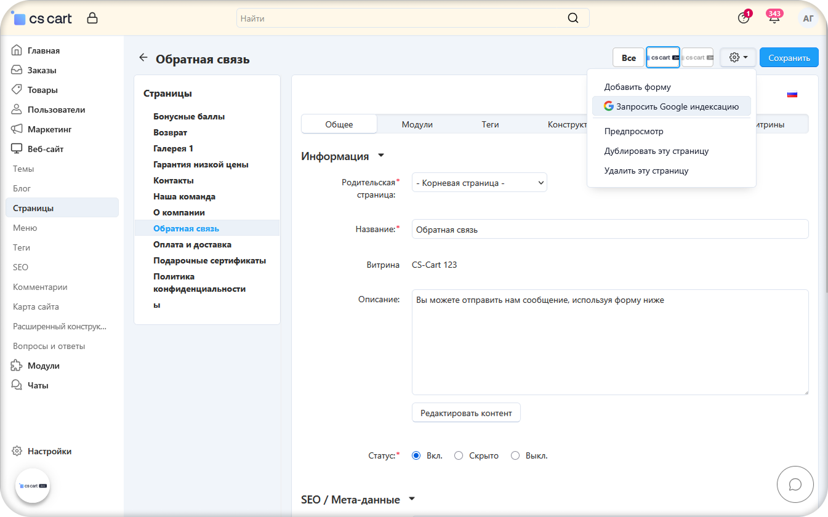Open the live chat bubble icon
The width and height of the screenshot is (828, 517).
(x=795, y=484)
